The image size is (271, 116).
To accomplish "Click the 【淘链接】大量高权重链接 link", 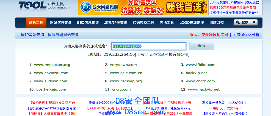I will tap(52, 114).
